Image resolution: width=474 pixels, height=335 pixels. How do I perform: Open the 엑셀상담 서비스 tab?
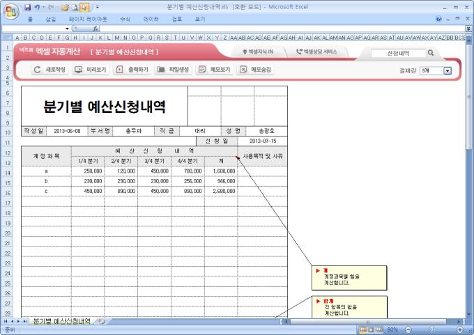click(316, 52)
